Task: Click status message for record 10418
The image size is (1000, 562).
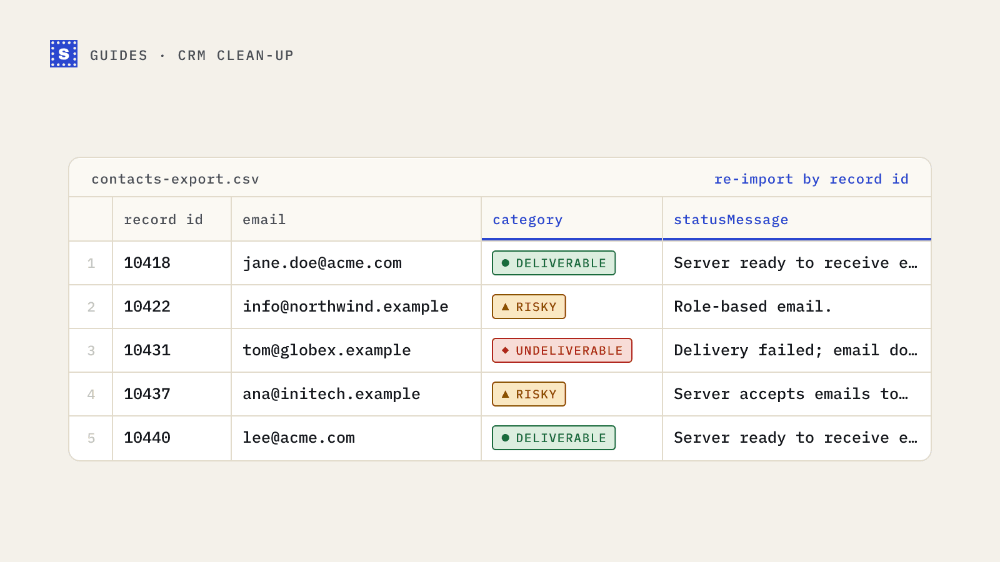Action: coord(796,263)
